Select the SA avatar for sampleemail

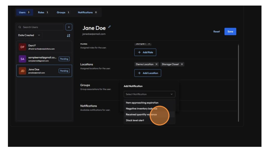point(22,59)
